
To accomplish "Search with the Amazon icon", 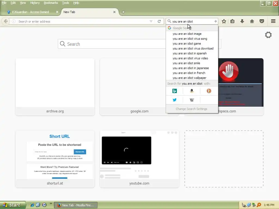I will tap(192, 91).
